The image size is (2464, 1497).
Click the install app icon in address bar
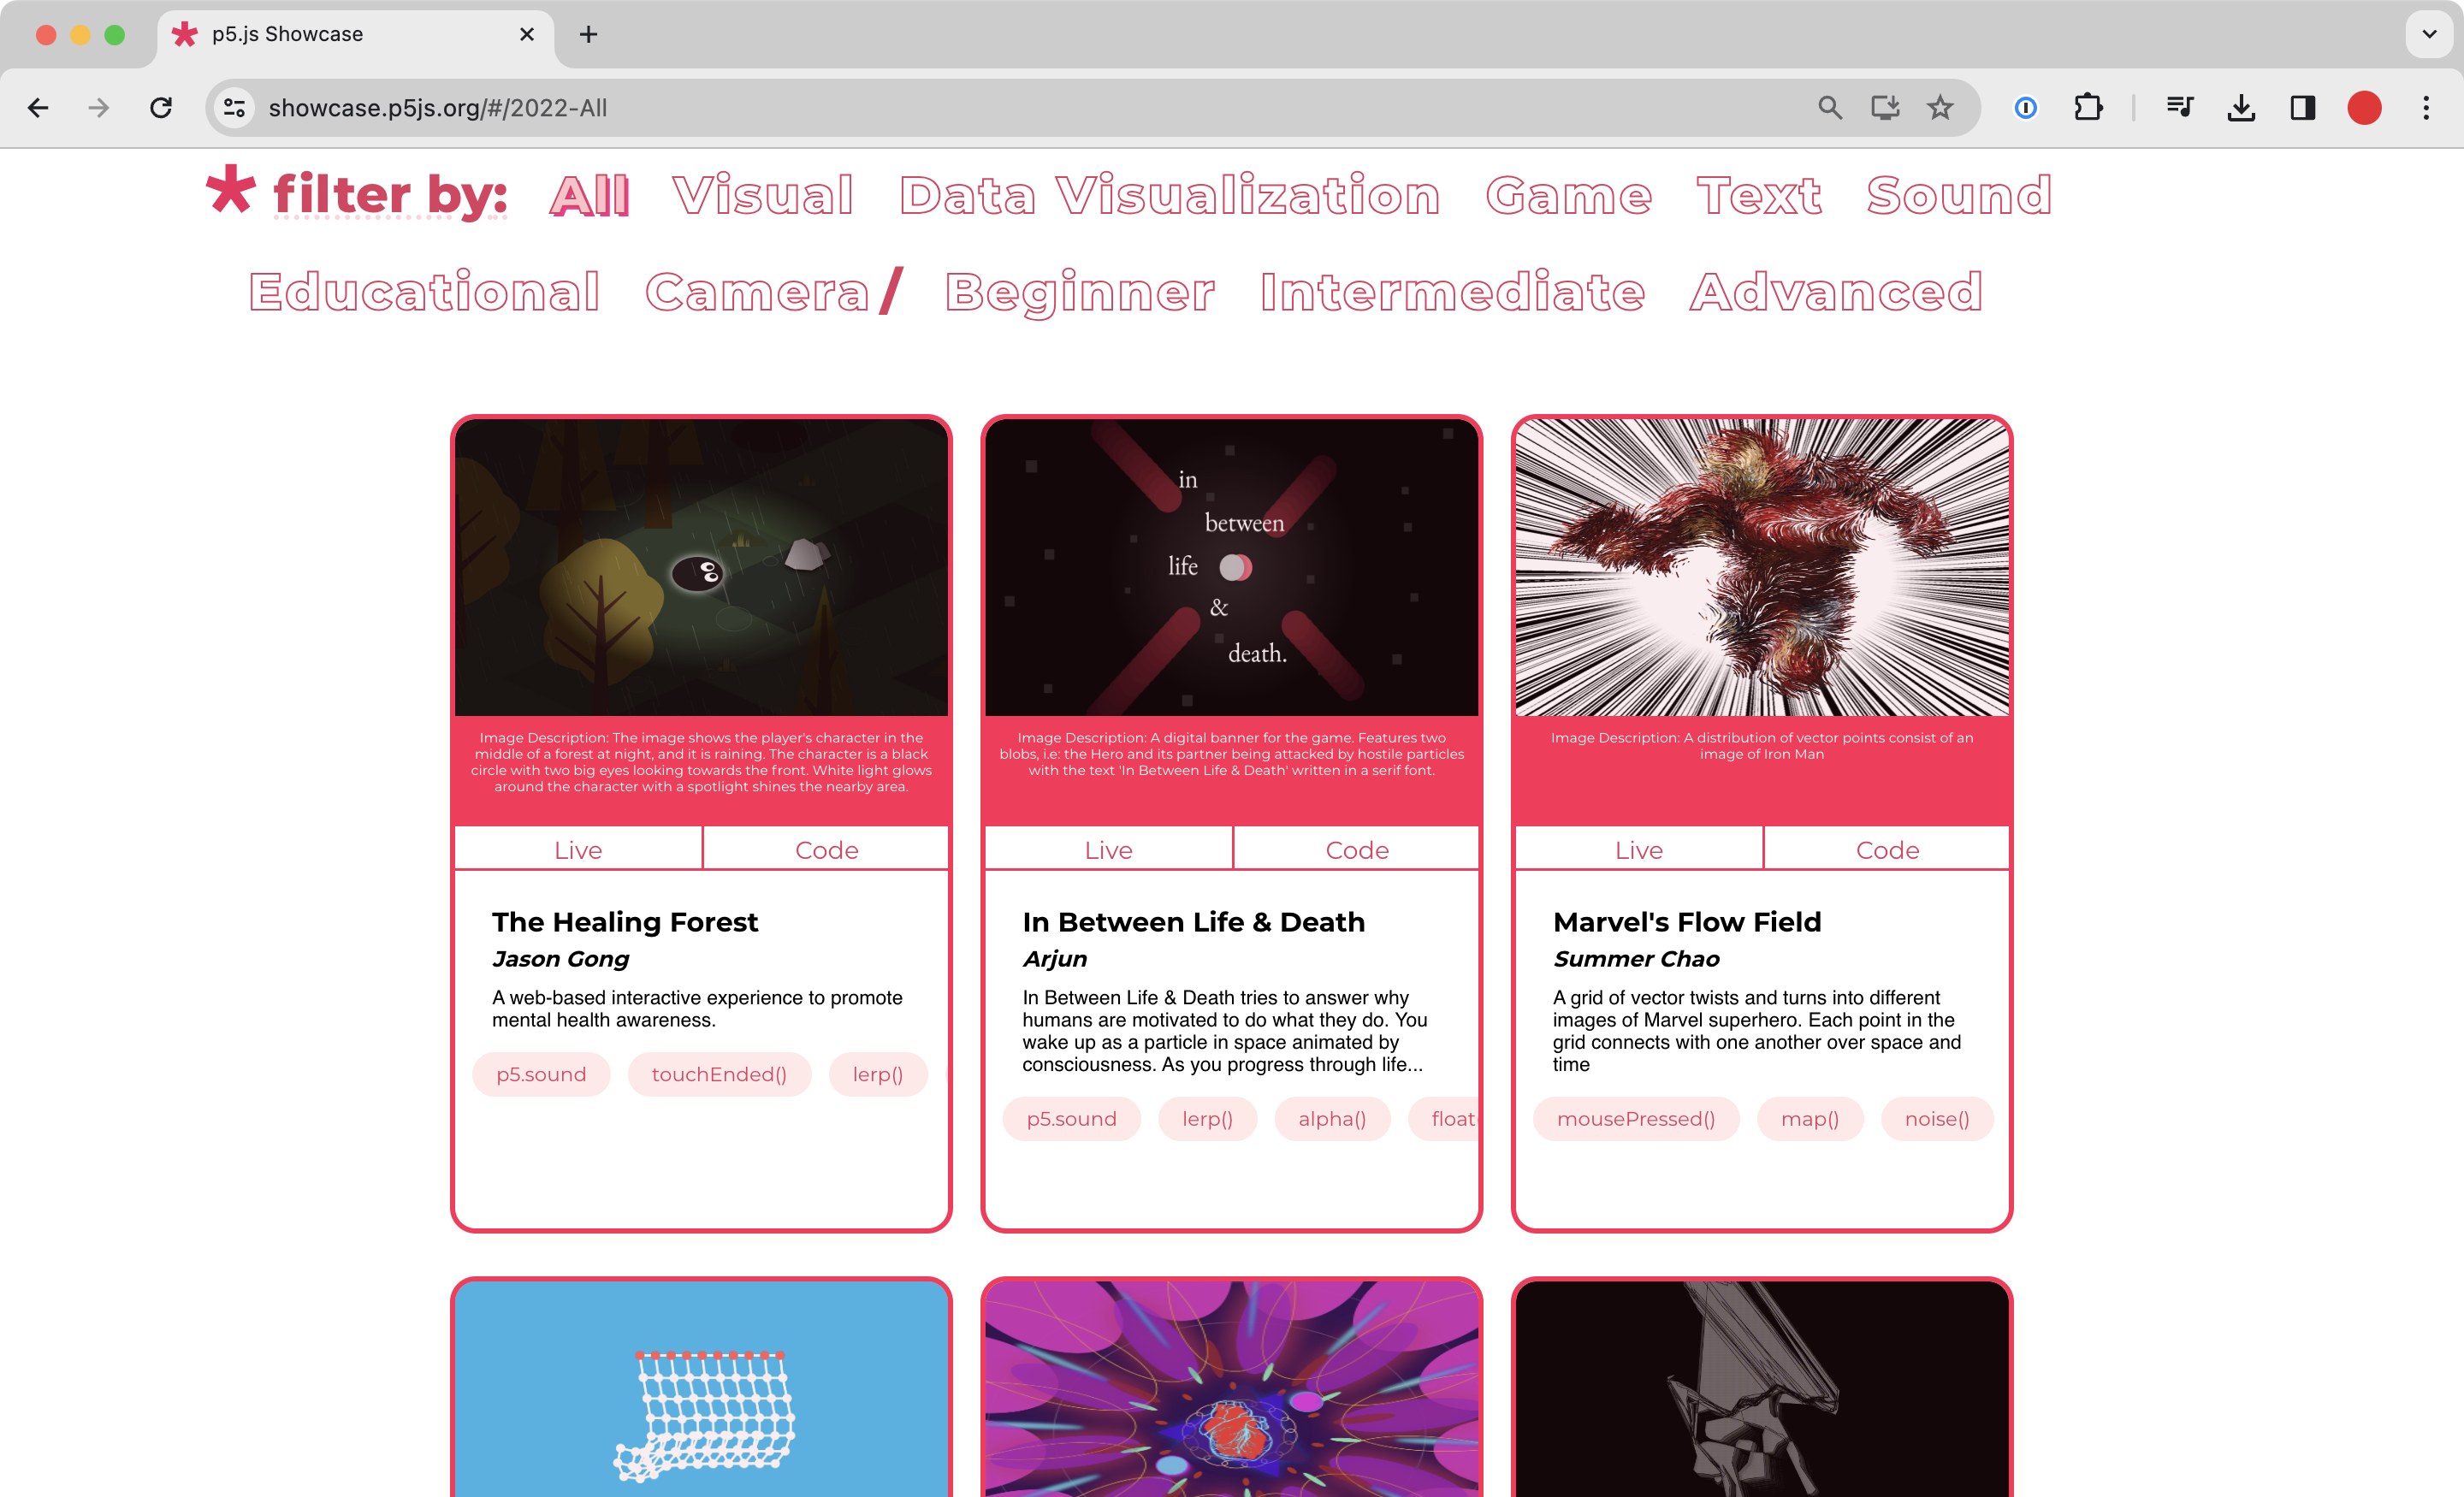[x=1885, y=108]
